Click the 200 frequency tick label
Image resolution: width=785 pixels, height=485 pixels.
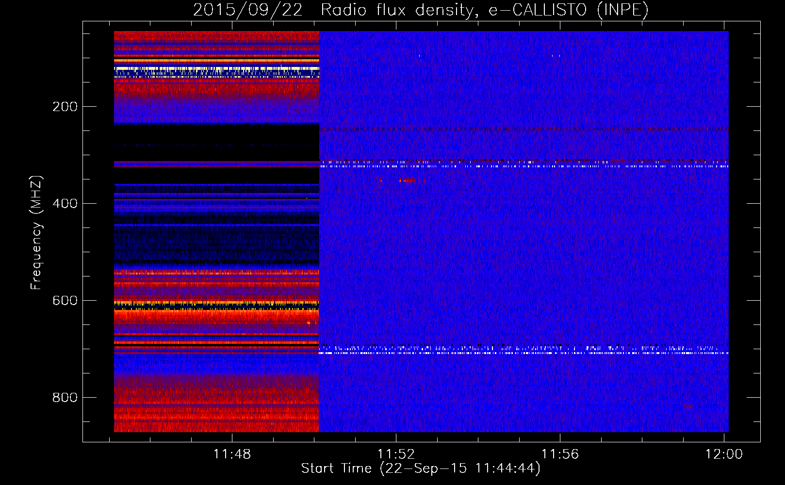pyautogui.click(x=65, y=107)
